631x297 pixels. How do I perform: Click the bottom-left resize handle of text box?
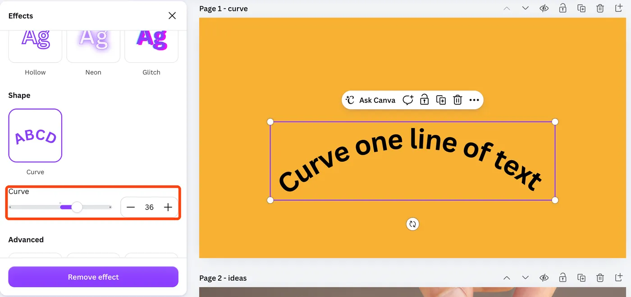pos(270,200)
